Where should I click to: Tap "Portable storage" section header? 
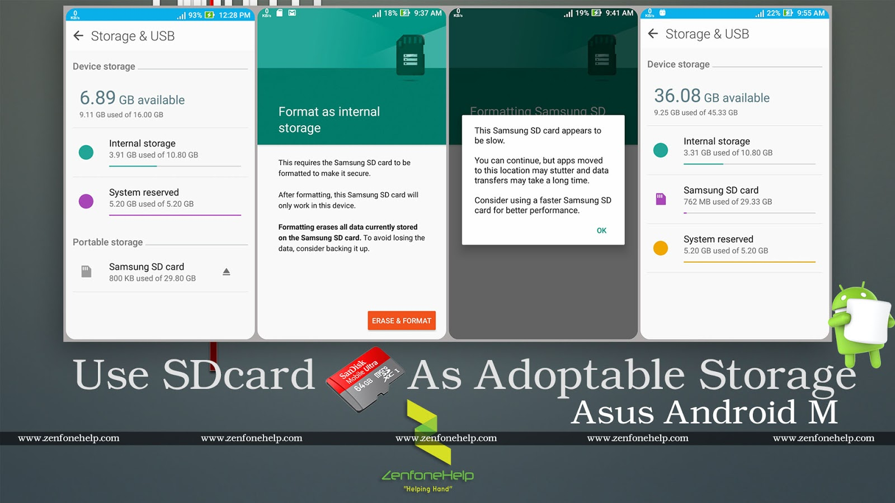(108, 242)
